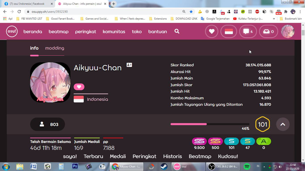
Task: Open the Extensions bookmark folder
Action: coord(158,18)
